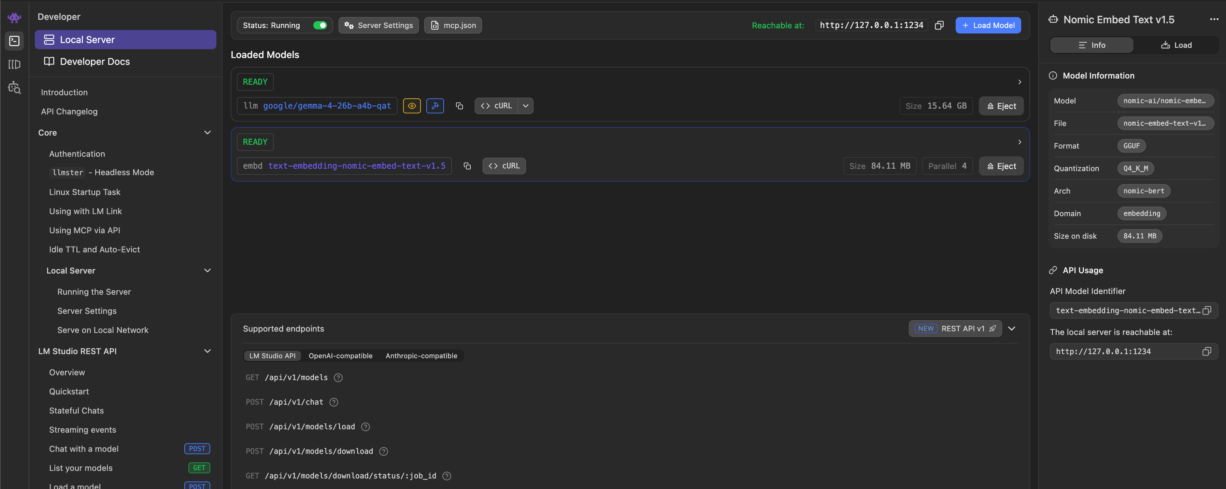1226x489 pixels.
Task: Open the Chat with a model docs page
Action: pos(84,449)
